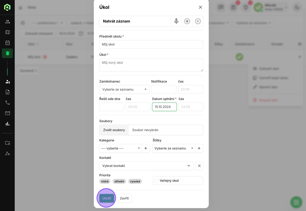Clear selected contact with X button
Viewport: 306px width, 211px height.
point(199,166)
